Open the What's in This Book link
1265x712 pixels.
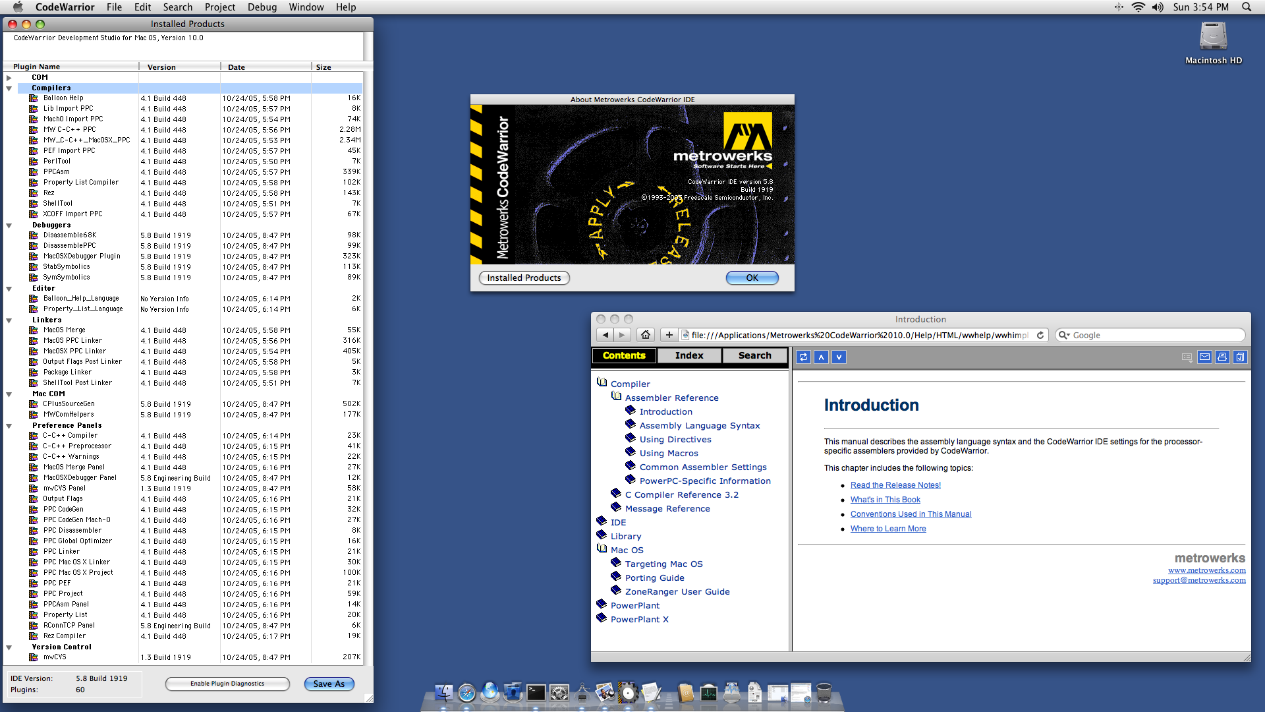tap(885, 500)
